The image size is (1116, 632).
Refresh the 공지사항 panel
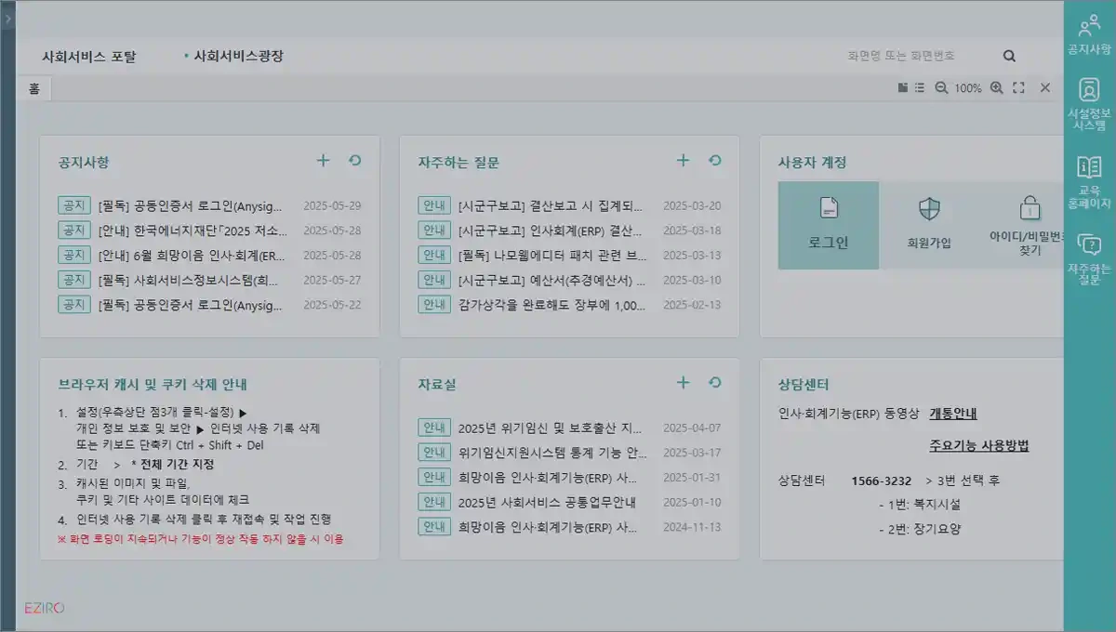(x=354, y=161)
